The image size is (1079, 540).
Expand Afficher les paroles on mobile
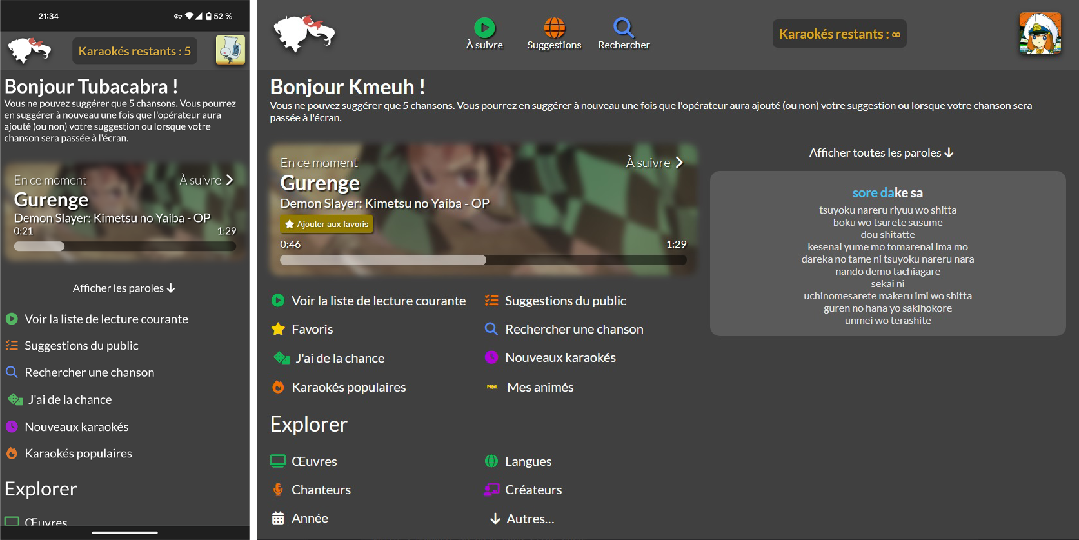[124, 288]
